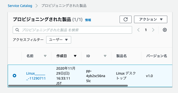
Task: Open the アクション dropdown menu
Action: point(151,19)
